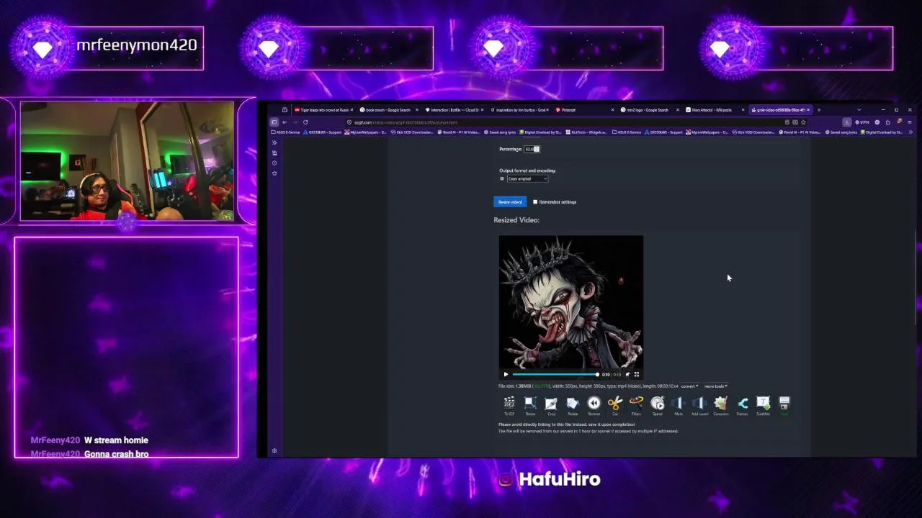This screenshot has width=922, height=518.
Task: Go back in browser history
Action: tap(284, 122)
